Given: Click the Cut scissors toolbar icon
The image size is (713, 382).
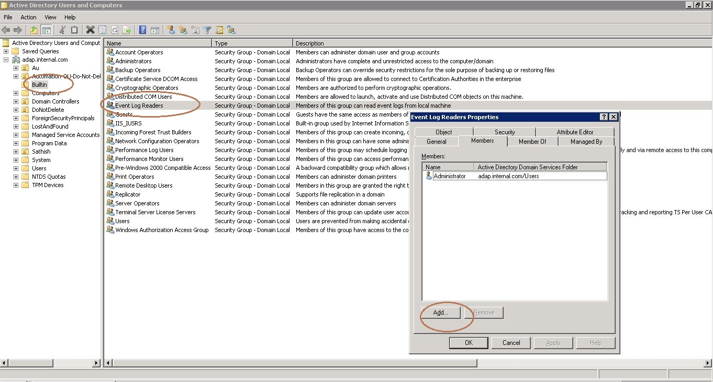Looking at the screenshot, I should (62, 30).
